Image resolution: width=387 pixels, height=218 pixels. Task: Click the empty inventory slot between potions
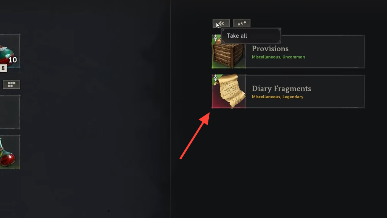(x=10, y=112)
